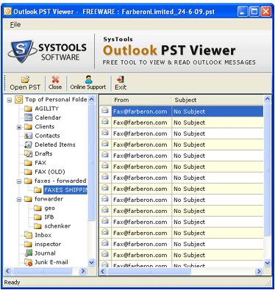Collapse the forwarder folder node
This screenshot has height=290, width=275.
19,200
